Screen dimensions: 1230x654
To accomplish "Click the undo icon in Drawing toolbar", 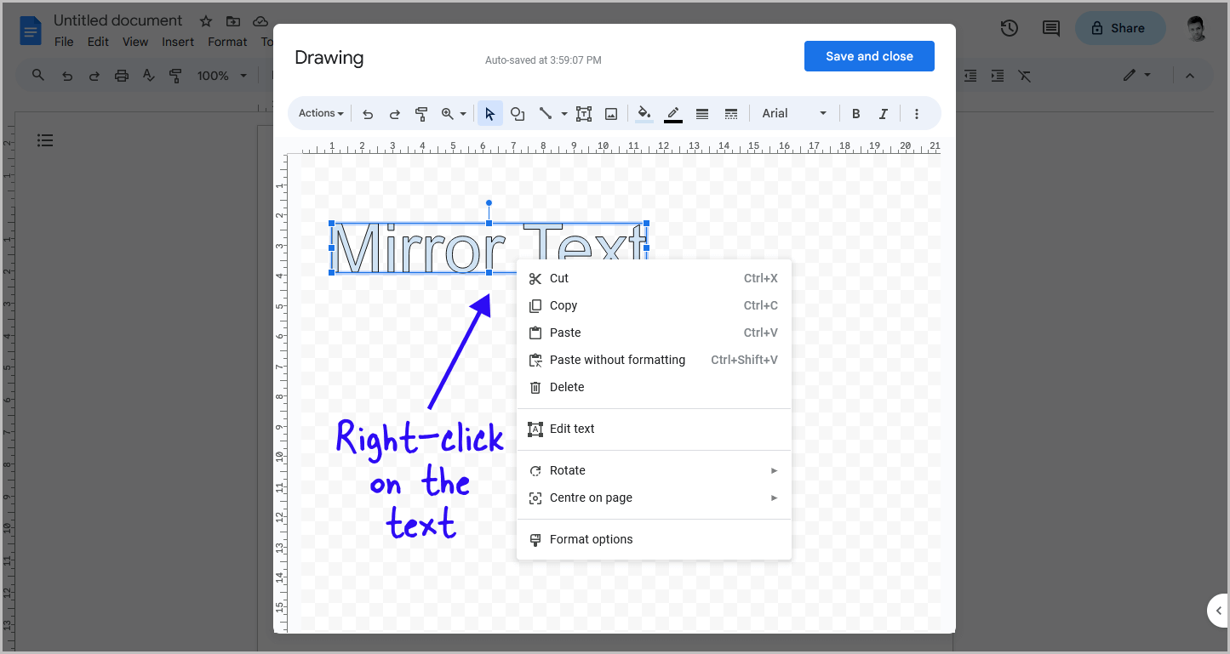I will point(368,113).
